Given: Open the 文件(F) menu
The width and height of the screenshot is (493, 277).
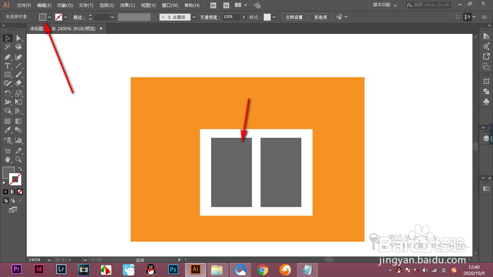Looking at the screenshot, I should (24, 5).
